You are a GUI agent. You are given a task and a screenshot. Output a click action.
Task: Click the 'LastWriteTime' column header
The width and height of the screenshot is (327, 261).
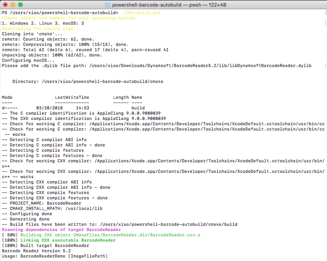72,97
